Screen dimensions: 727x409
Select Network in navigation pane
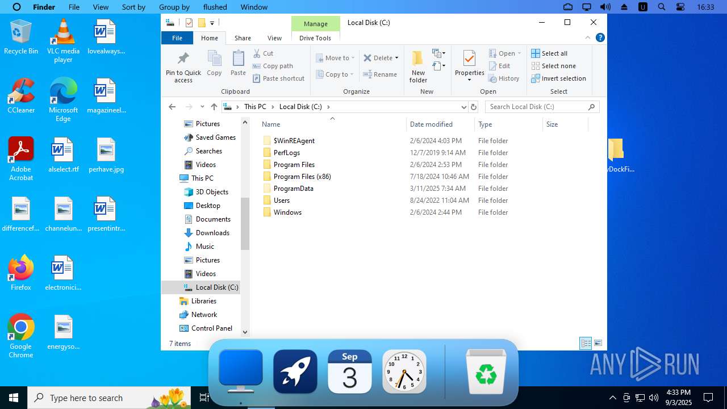pyautogui.click(x=204, y=315)
